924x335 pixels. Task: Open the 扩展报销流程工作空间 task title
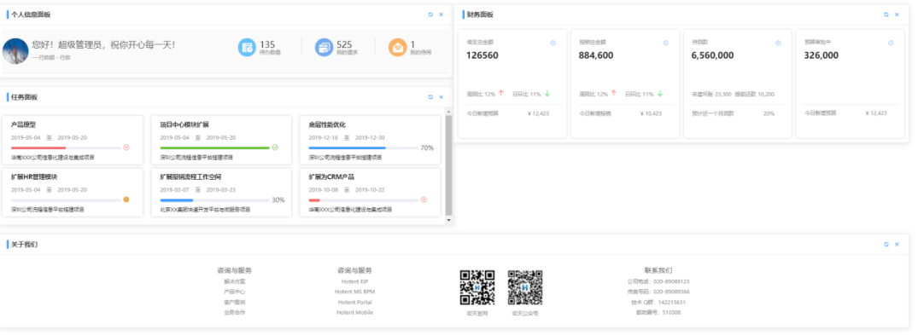(191, 177)
